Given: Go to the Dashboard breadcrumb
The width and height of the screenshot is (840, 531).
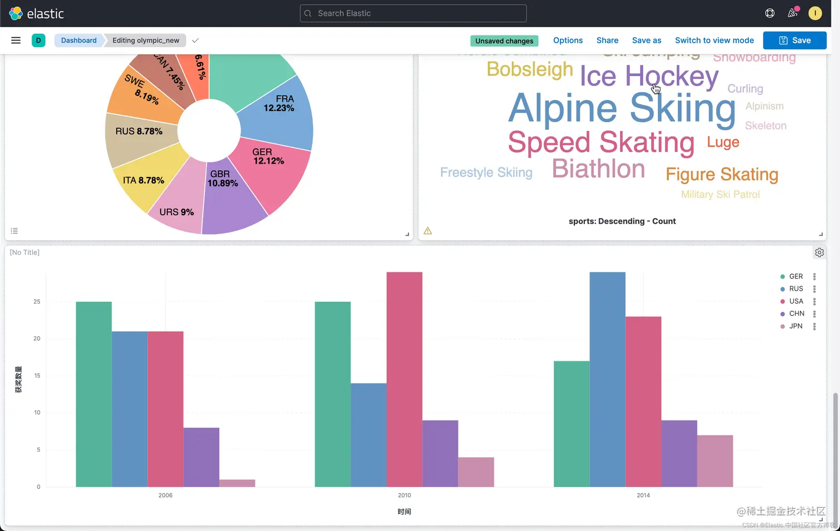Looking at the screenshot, I should coord(79,41).
